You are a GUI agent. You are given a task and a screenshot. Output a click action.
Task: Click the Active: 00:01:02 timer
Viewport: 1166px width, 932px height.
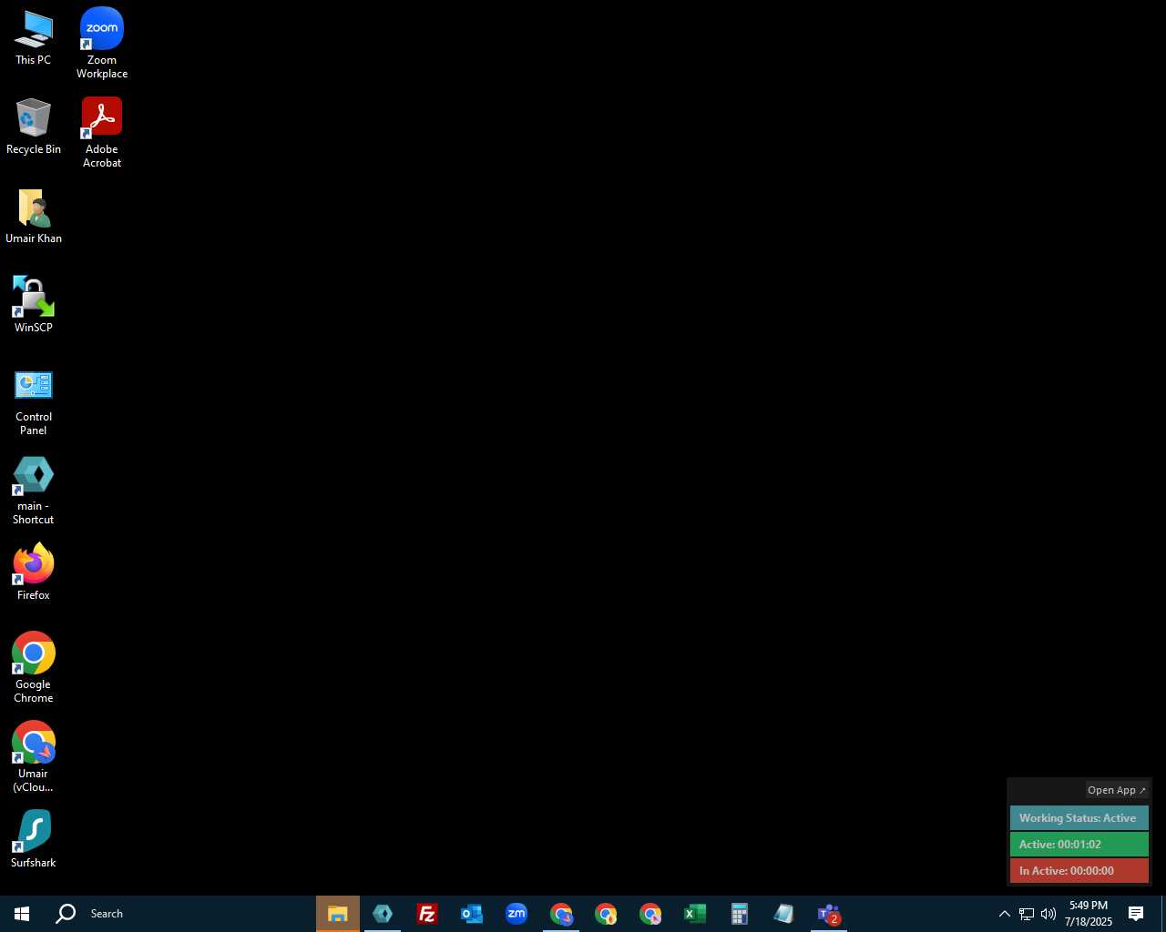tap(1079, 845)
